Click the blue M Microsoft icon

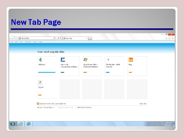click(63, 60)
